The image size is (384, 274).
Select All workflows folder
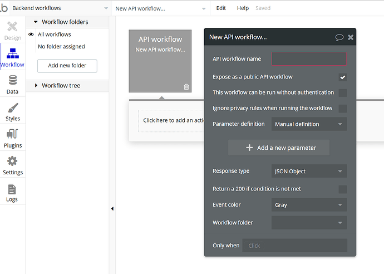[x=55, y=35]
